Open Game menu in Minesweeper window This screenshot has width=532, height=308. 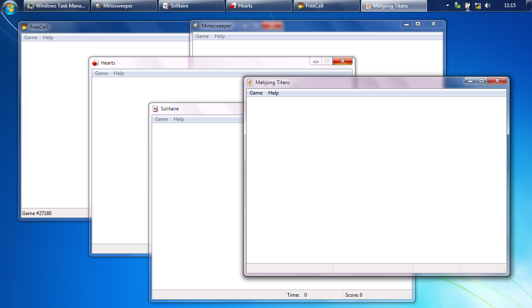202,36
